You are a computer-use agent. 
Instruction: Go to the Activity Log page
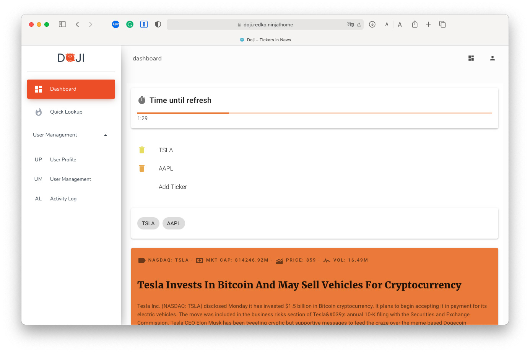point(63,199)
